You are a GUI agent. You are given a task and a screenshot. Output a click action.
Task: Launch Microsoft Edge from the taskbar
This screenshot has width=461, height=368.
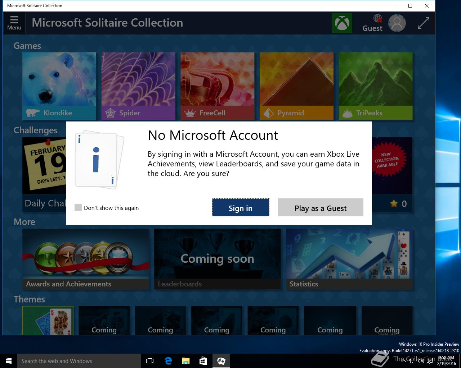pos(168,361)
